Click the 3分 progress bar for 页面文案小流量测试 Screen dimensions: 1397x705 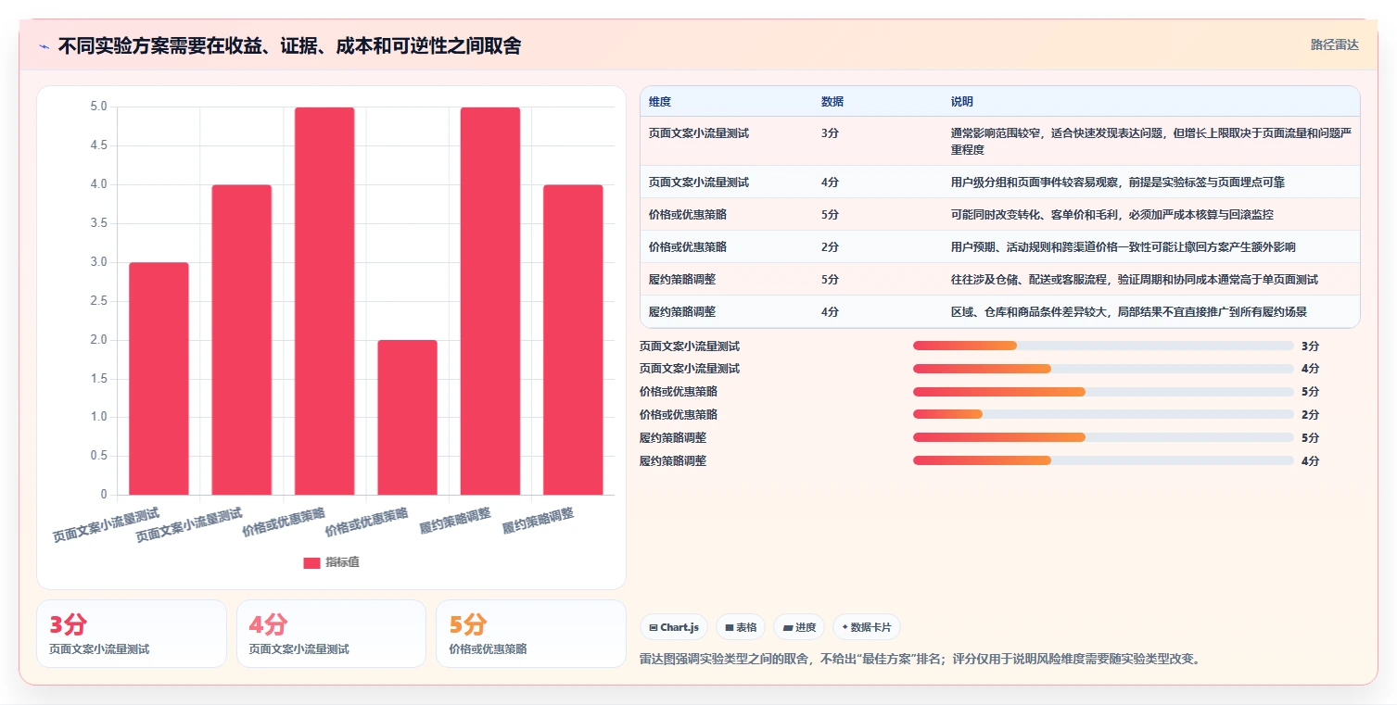1103,346
